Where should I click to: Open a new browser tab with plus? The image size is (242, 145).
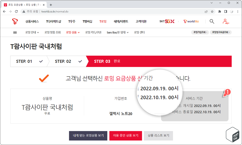click(51, 5)
